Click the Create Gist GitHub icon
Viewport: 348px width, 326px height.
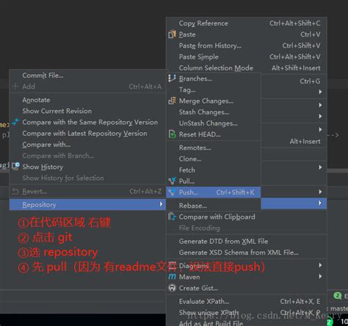coord(172,288)
